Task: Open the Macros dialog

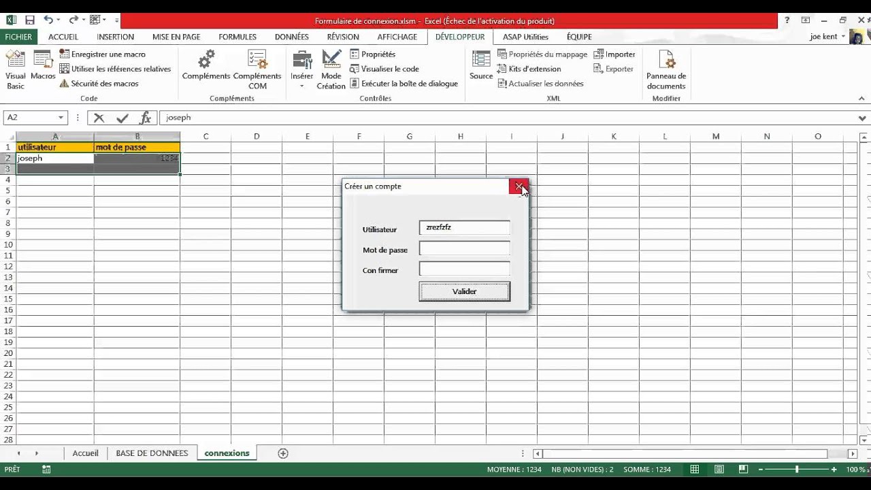Action: coord(43,66)
